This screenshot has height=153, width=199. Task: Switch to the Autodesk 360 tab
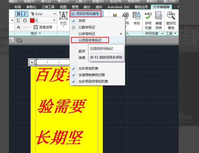[x=118, y=7]
